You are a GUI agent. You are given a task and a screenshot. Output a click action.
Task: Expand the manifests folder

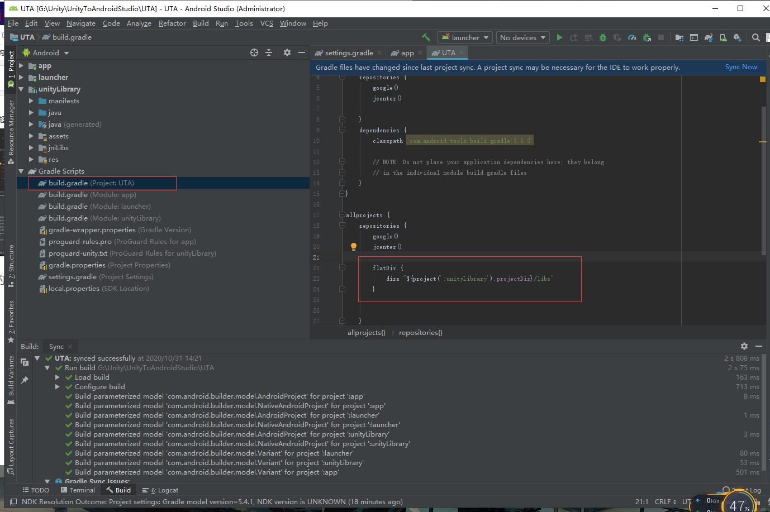(31, 101)
